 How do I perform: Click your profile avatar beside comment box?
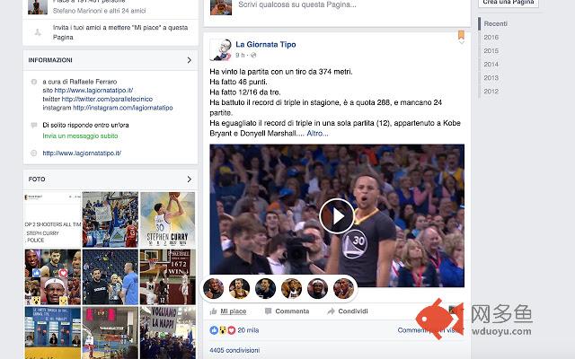click(x=221, y=7)
